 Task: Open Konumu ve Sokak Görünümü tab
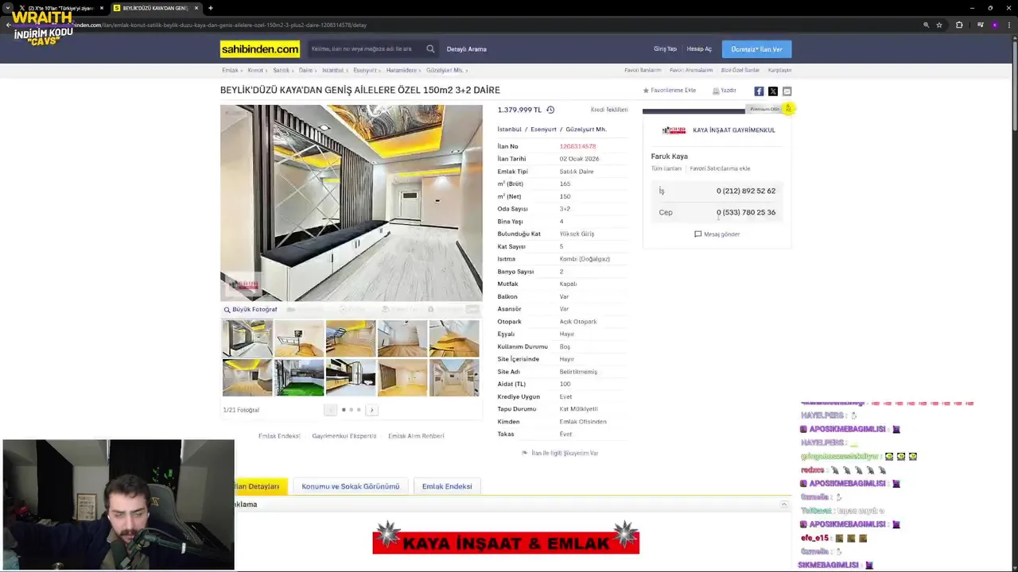[351, 486]
